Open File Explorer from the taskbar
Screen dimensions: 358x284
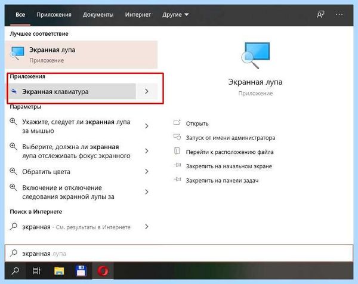(59, 271)
